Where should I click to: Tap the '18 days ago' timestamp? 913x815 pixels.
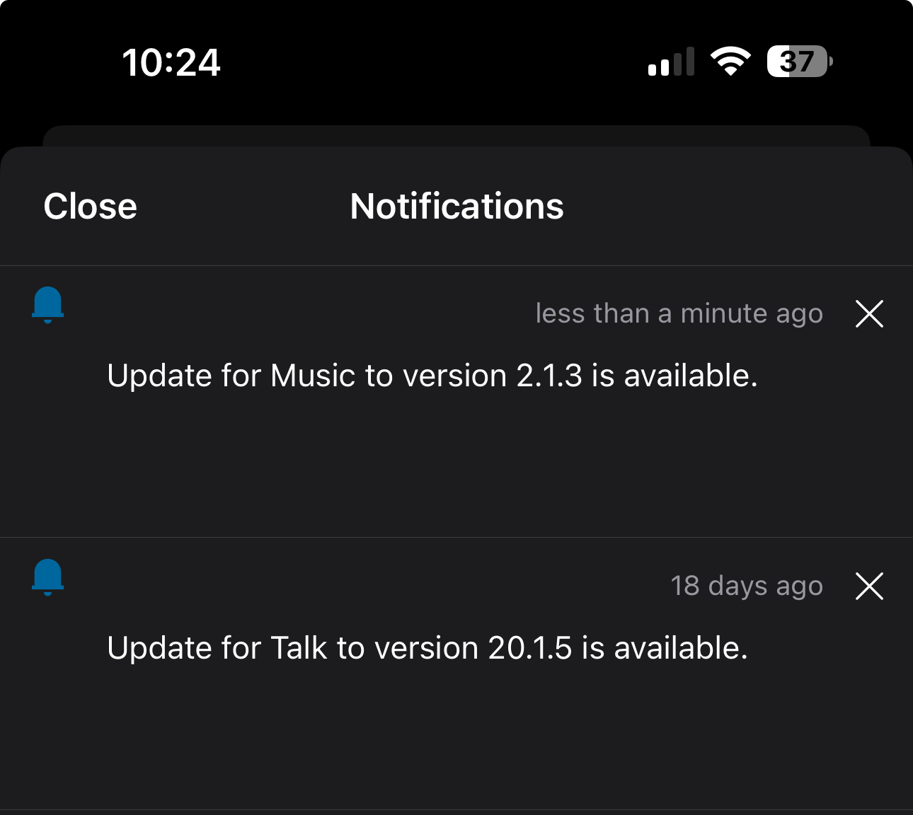[x=747, y=586]
